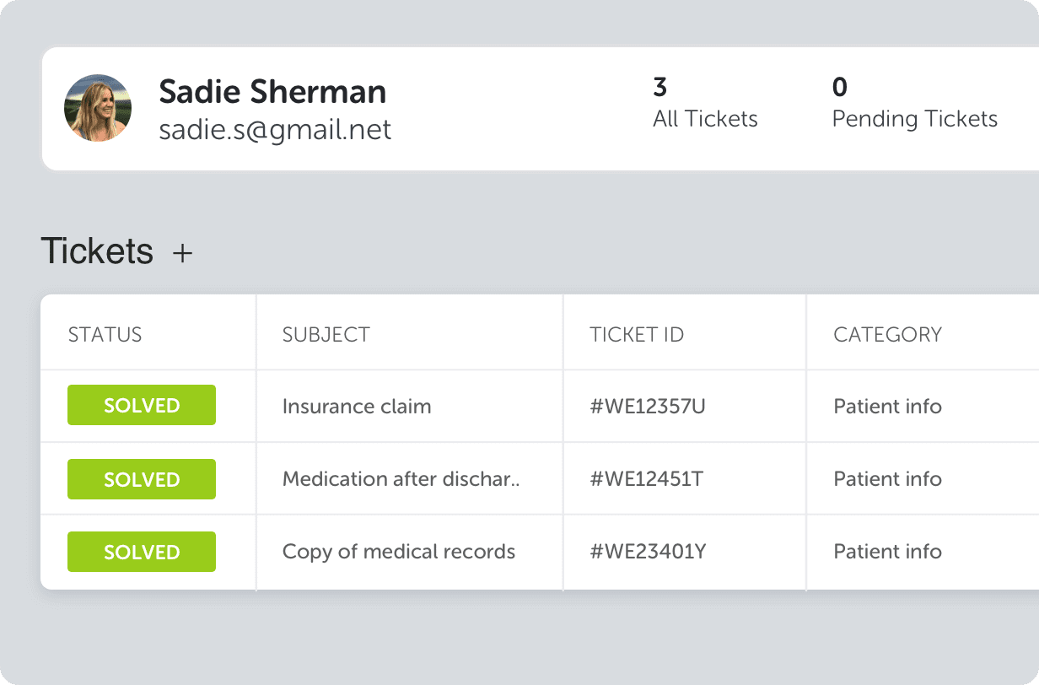Click the sadie.s@gmail.net email address
Image resolution: width=1039 pixels, height=685 pixels.
coord(275,129)
